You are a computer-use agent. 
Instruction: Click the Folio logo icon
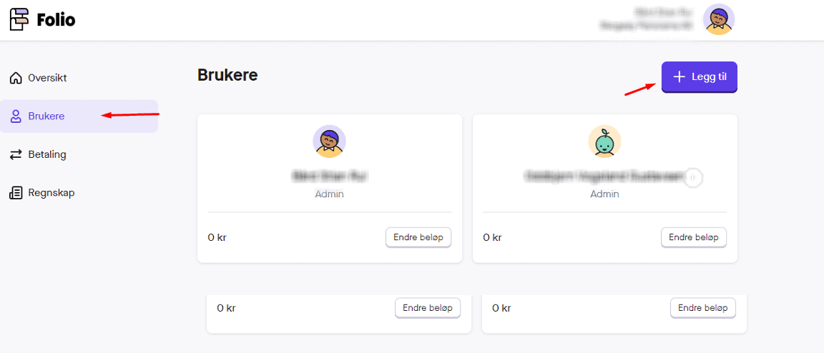click(x=19, y=20)
